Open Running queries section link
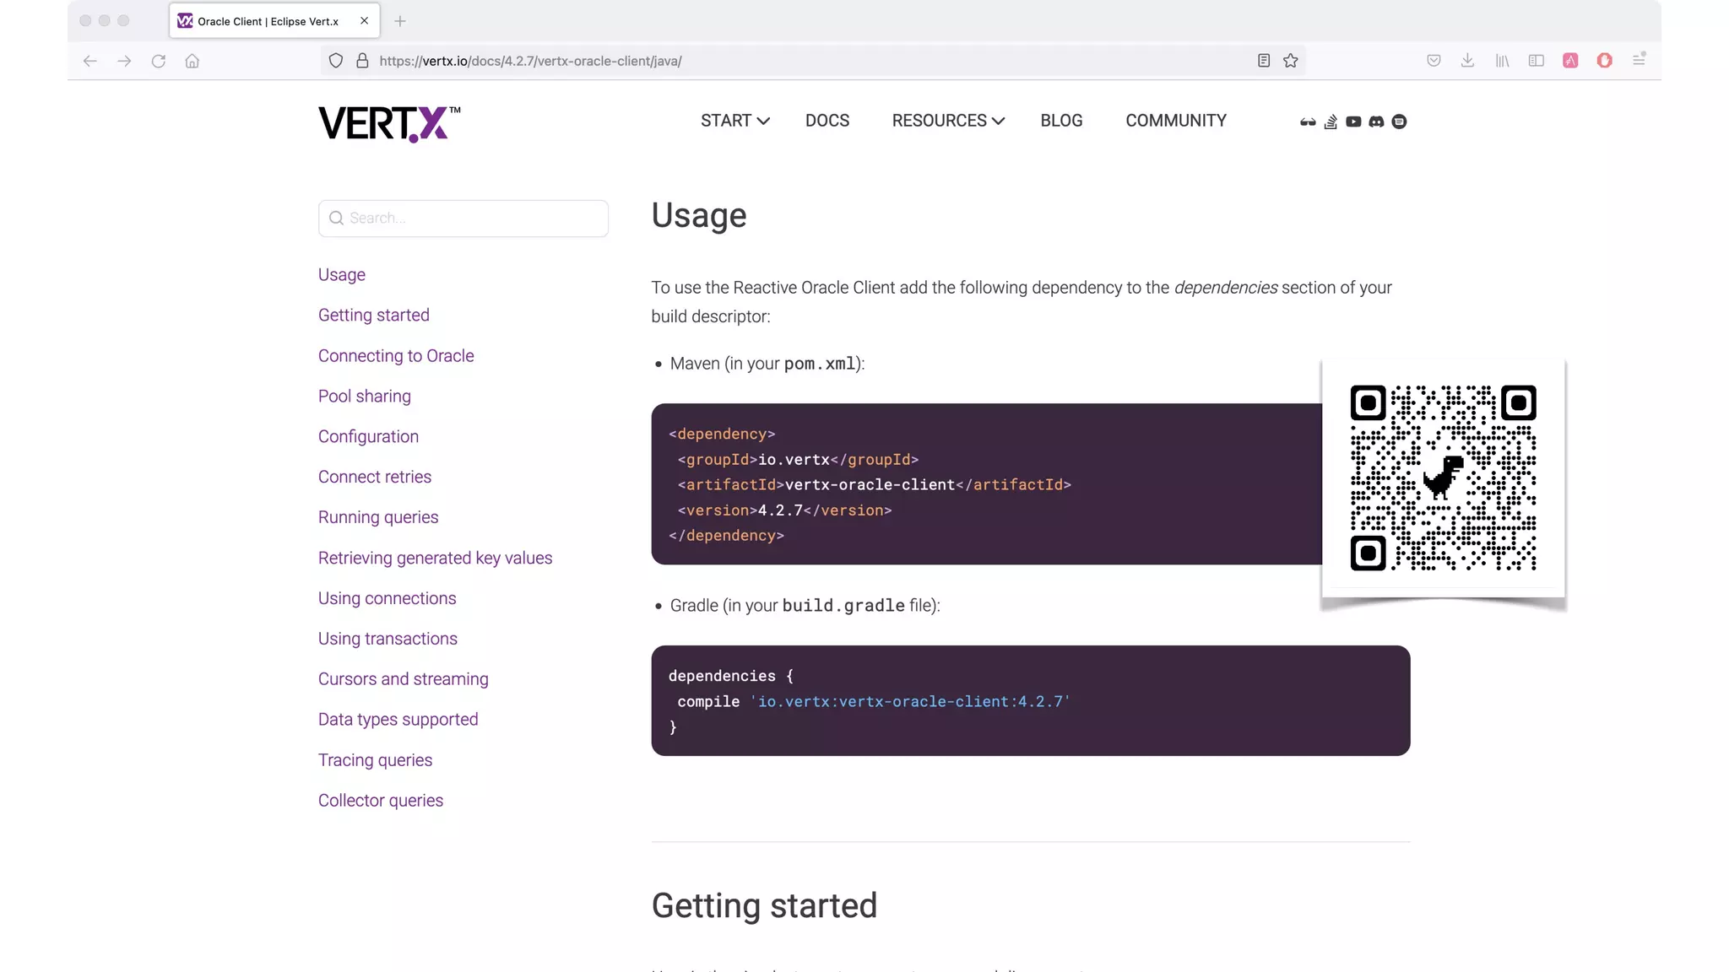Viewport: 1729px width, 972px height. (x=378, y=517)
